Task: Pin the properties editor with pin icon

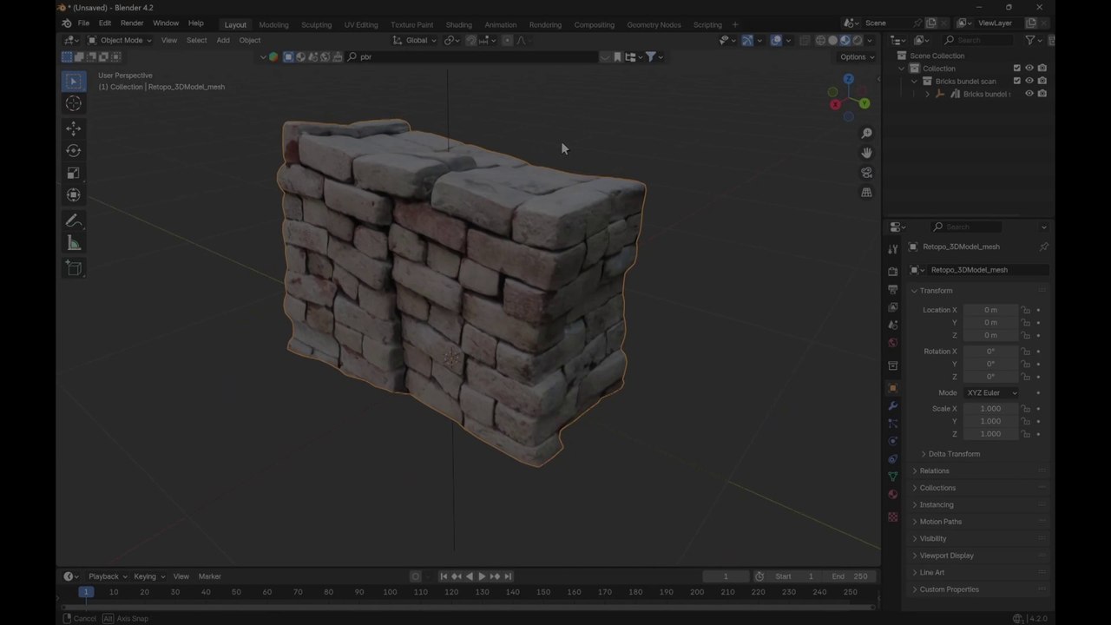Action: pyautogui.click(x=1043, y=247)
